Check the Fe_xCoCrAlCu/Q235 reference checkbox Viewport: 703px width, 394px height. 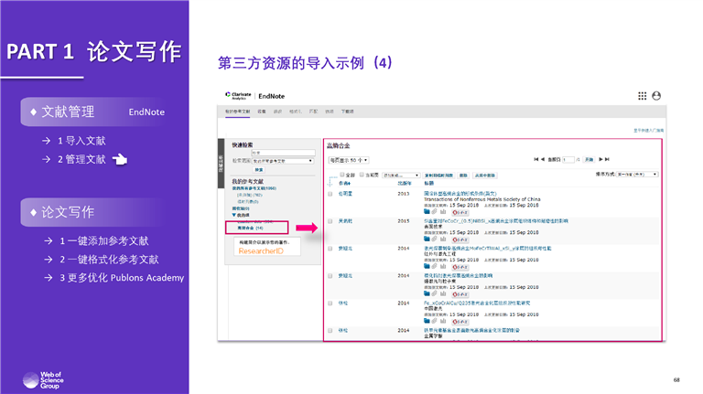point(330,303)
